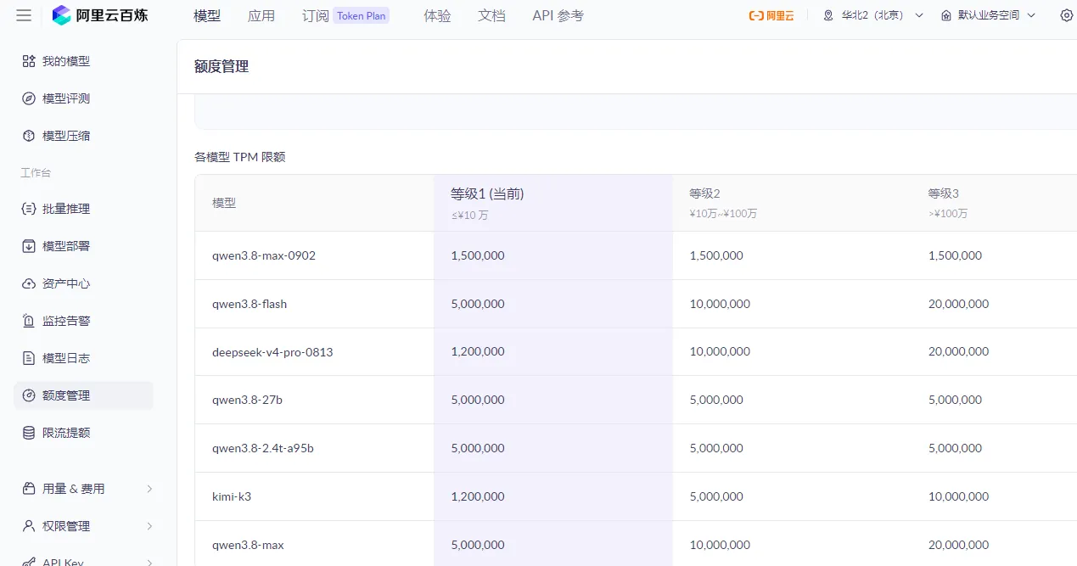Click the workspace home icon

[946, 15]
